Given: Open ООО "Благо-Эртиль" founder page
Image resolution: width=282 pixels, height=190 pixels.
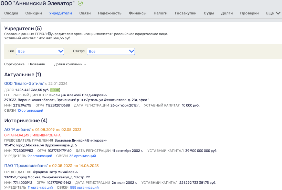Looking at the screenshot, I should 24,83.
